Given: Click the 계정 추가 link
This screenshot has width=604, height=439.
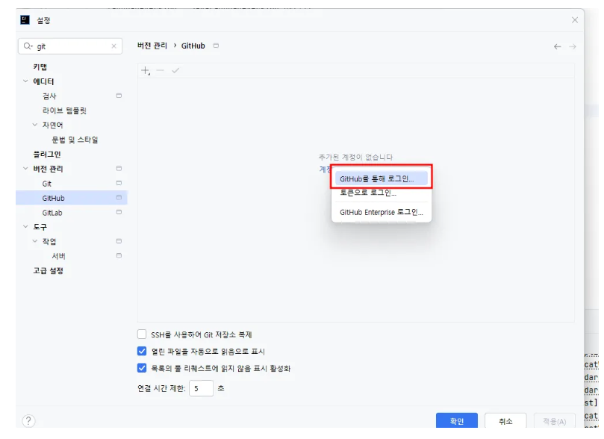Looking at the screenshot, I should [325, 169].
